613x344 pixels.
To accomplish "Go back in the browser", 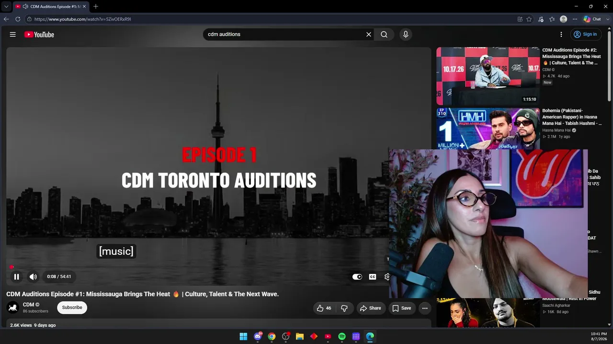I will coord(6,19).
